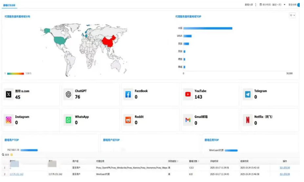Expand the 统计时间 time range dropdown
Image resolution: width=304 pixels, height=182 pixels.
(284, 5)
